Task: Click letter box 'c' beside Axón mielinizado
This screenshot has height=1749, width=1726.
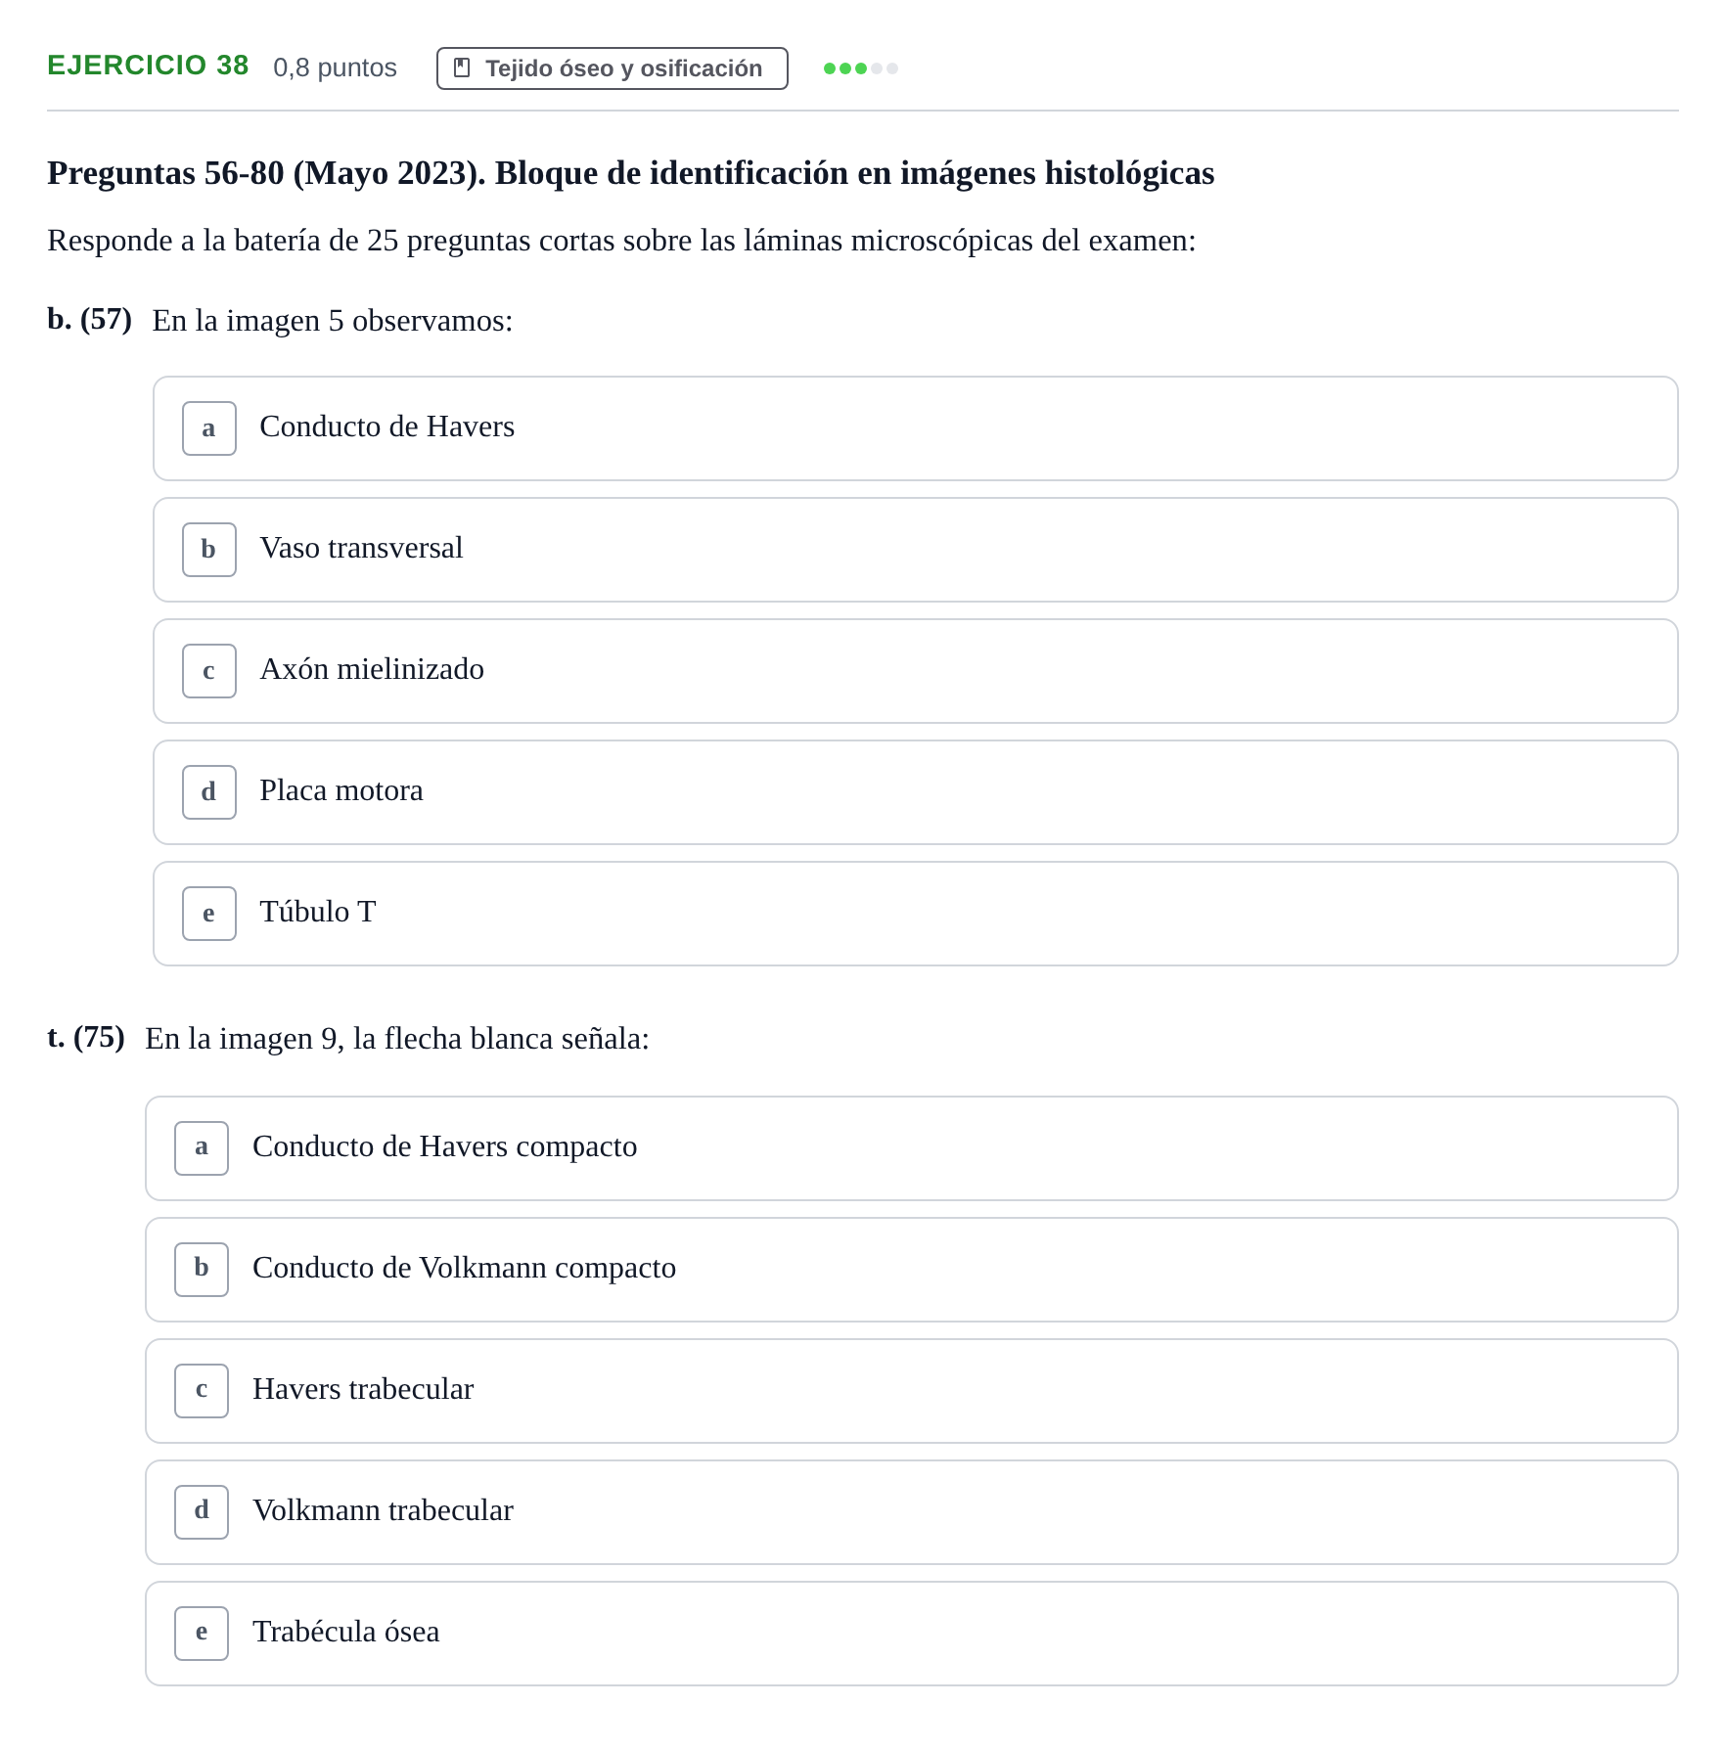Action: tap(209, 671)
